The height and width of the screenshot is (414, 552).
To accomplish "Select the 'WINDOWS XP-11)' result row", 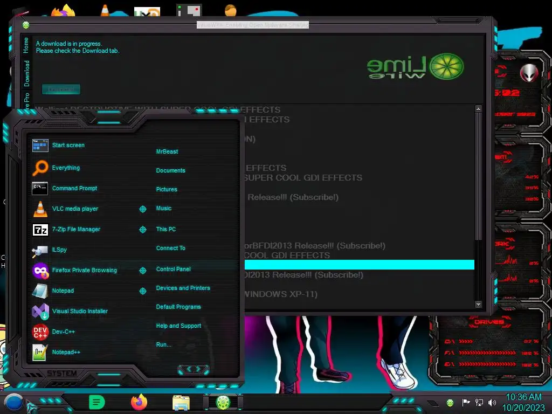I will (x=360, y=294).
